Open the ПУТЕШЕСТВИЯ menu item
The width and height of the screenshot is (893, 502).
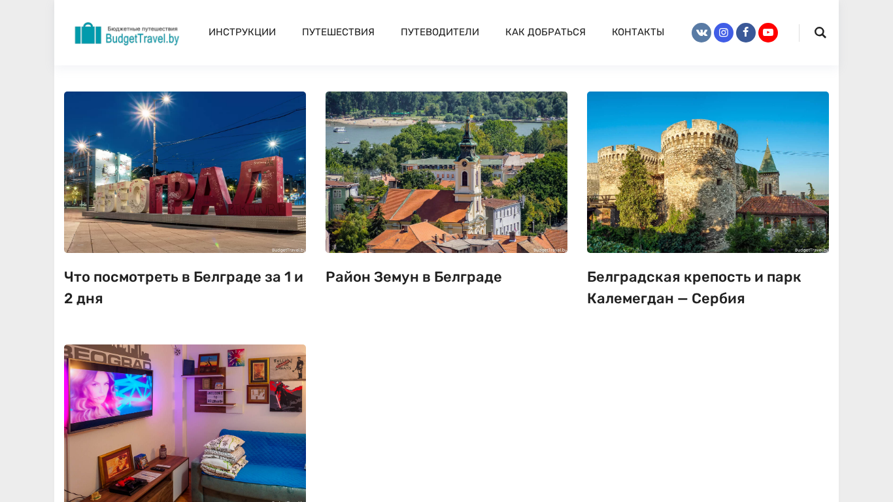click(338, 32)
